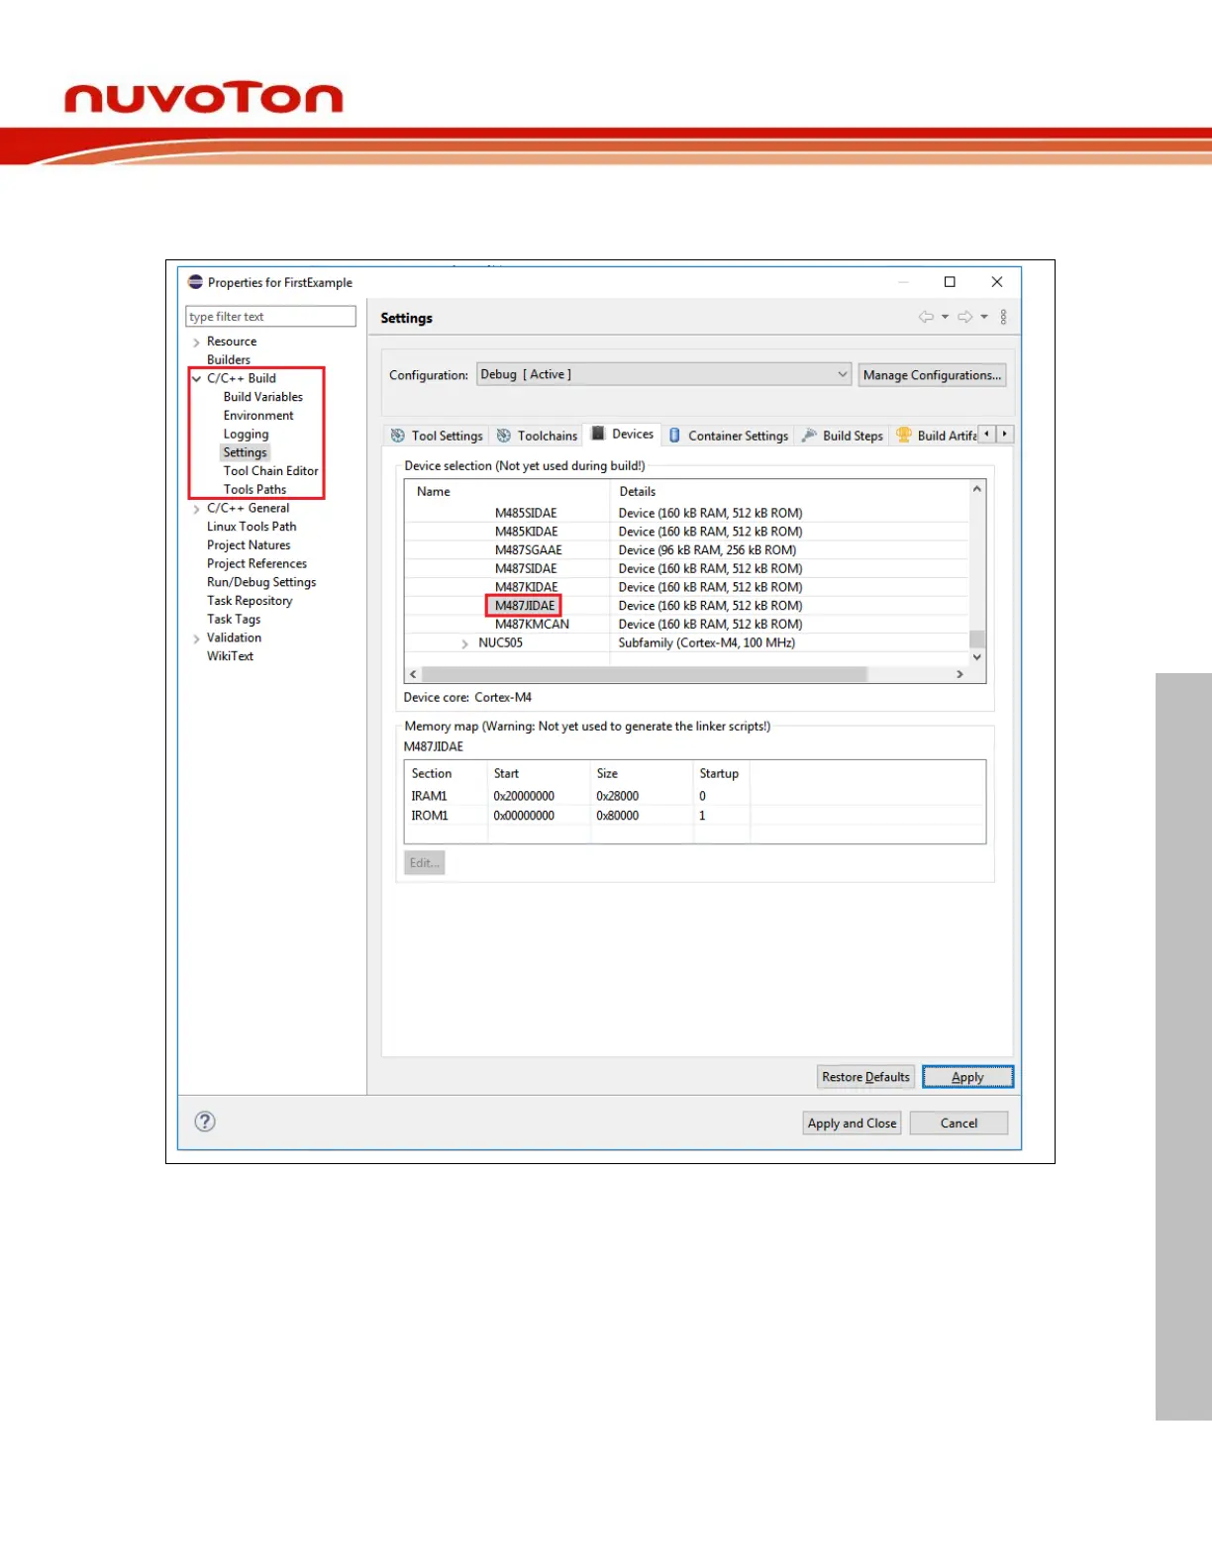Screen dimensions: 1212x1568
Task: Click device list scroll down arrow
Action: click(977, 657)
